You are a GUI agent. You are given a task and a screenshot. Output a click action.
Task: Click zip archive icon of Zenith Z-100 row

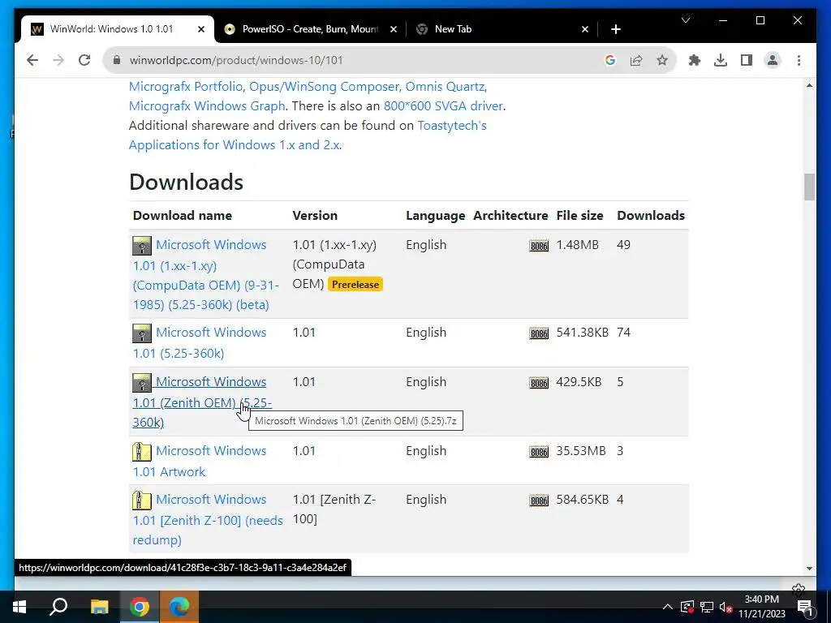[x=141, y=501]
